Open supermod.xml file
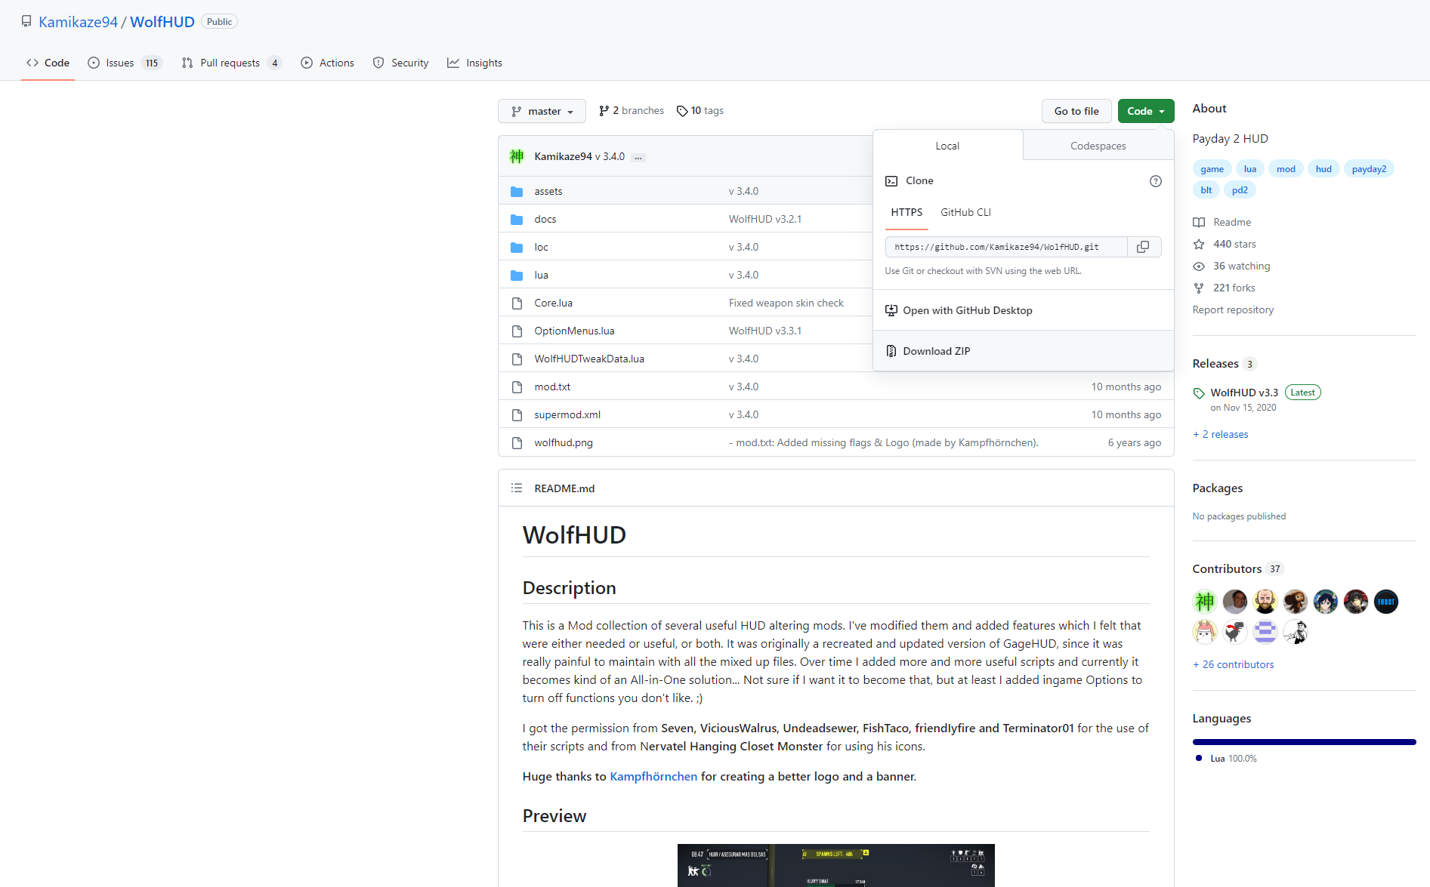1430x887 pixels. coord(567,414)
